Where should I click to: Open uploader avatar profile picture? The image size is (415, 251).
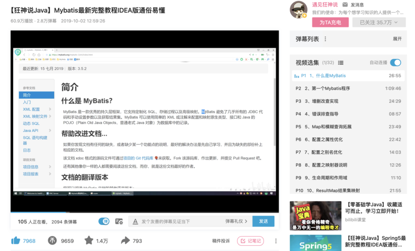(x=299, y=10)
